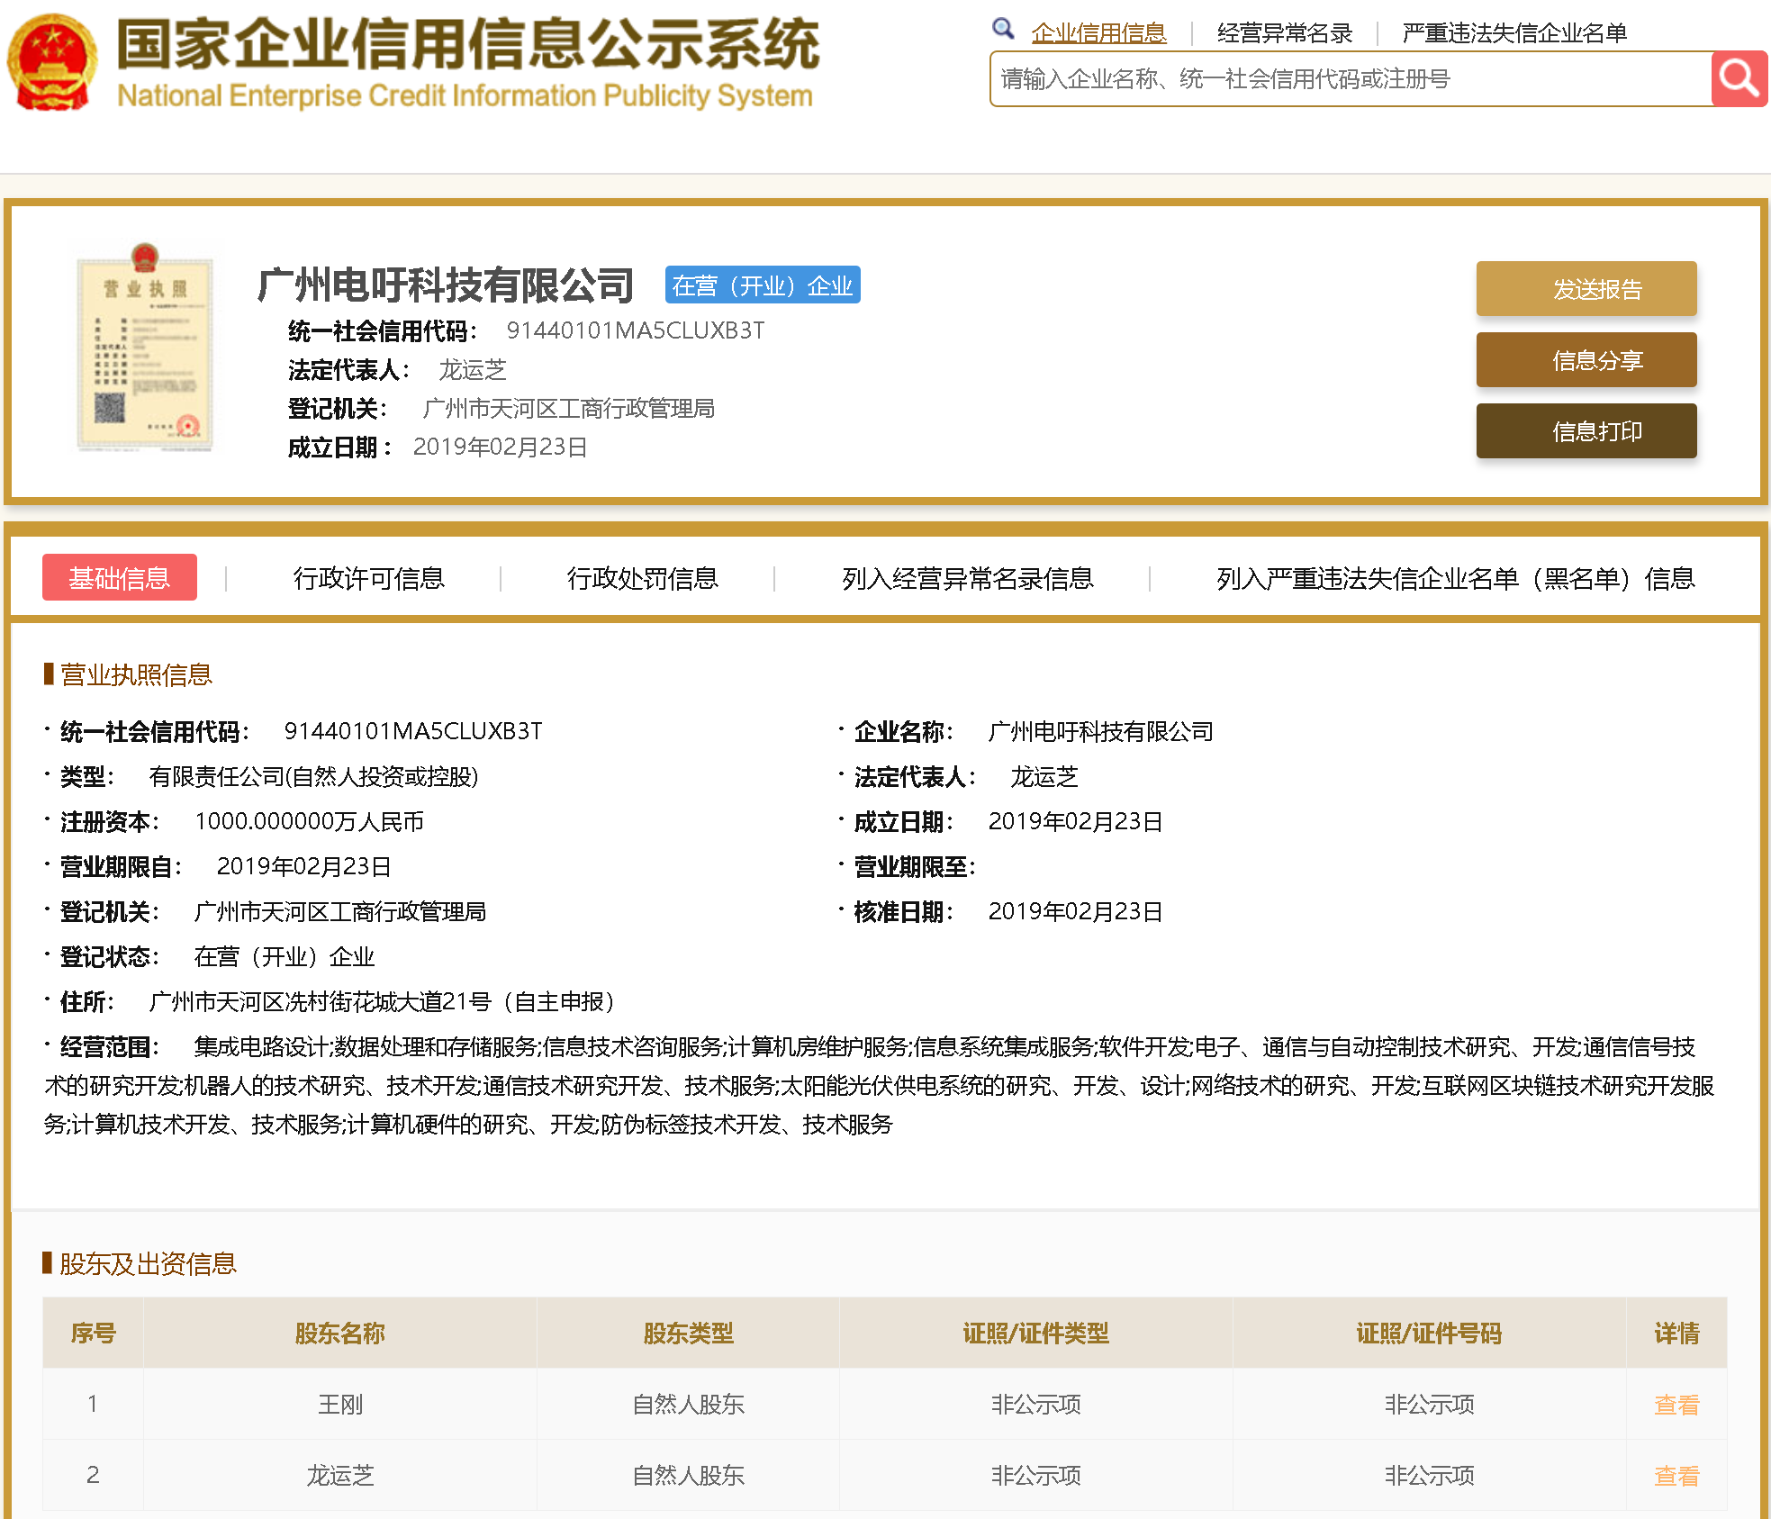Switch to the 行政许可信息 tab
This screenshot has width=1771, height=1519.
[370, 577]
